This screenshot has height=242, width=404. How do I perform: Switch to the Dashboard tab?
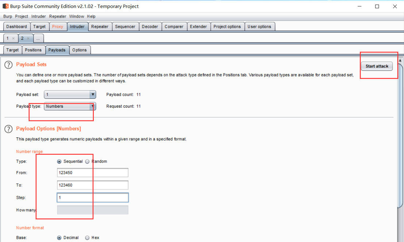coord(17,27)
